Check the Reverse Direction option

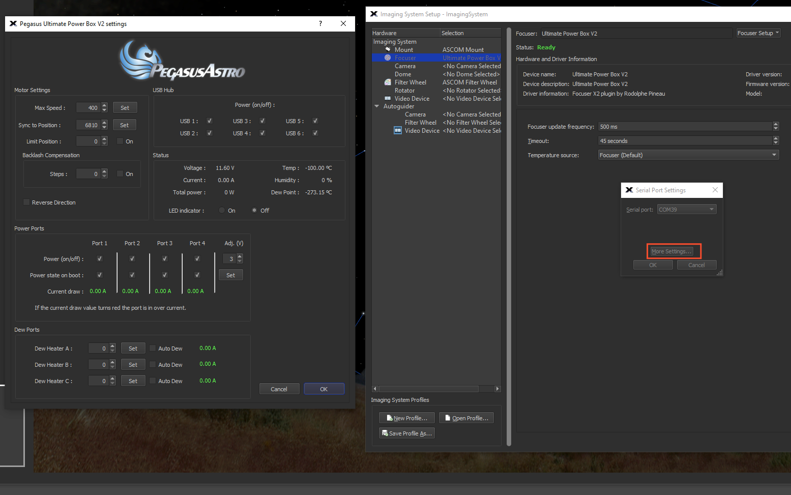(26, 202)
